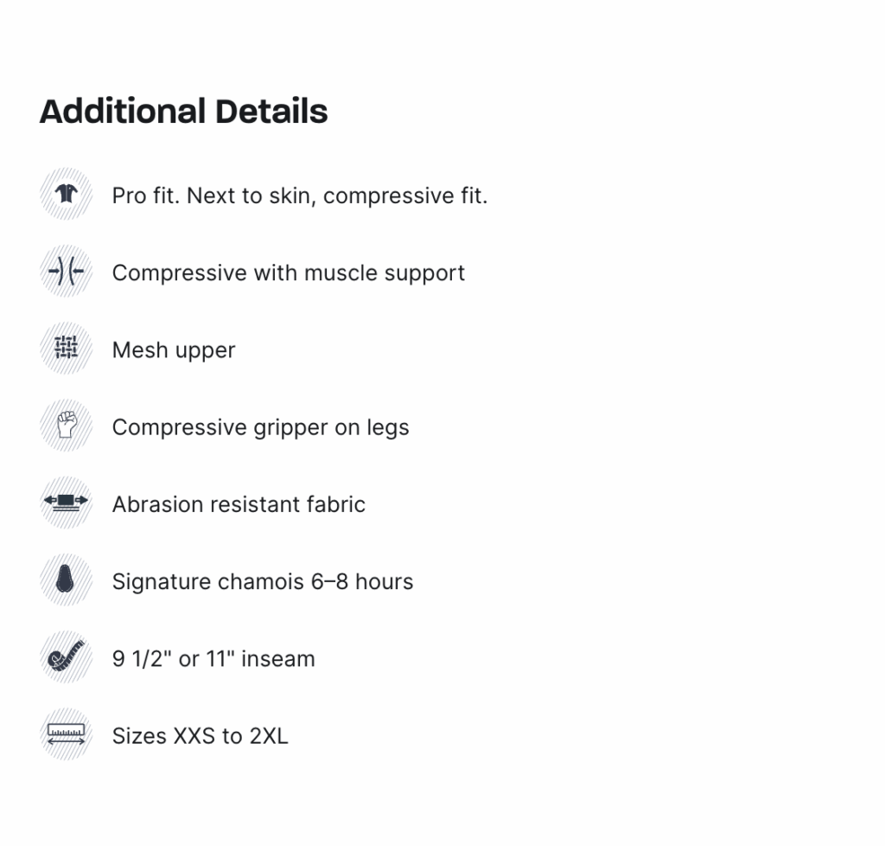The height and width of the screenshot is (846, 885).
Task: Click 'compressive fit.' at line end
Action: click(405, 196)
